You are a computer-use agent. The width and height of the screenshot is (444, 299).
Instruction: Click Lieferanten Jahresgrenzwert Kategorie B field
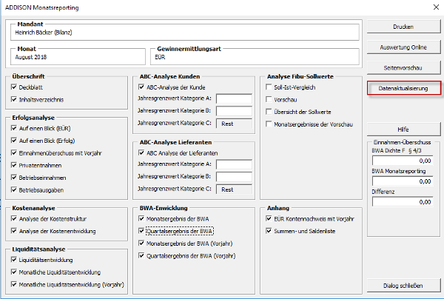click(234, 177)
